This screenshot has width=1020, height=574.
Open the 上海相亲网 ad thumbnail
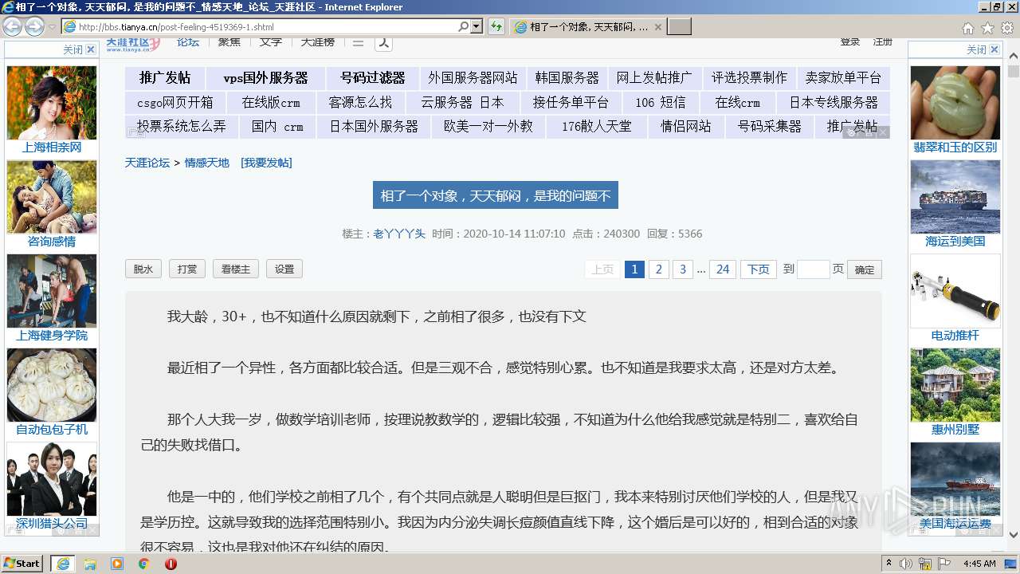coord(52,103)
